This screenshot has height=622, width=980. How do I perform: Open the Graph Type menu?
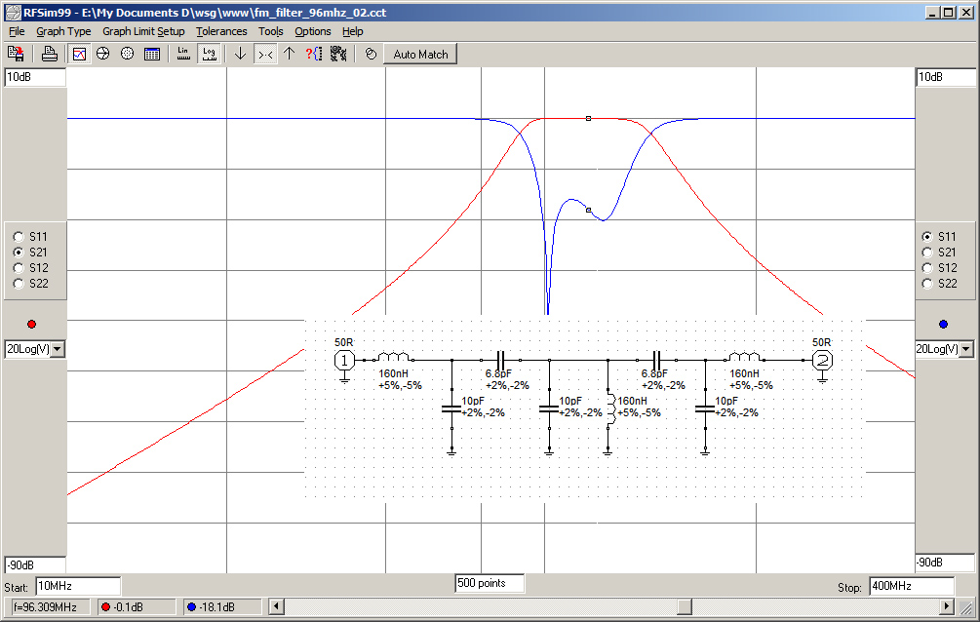(x=63, y=31)
